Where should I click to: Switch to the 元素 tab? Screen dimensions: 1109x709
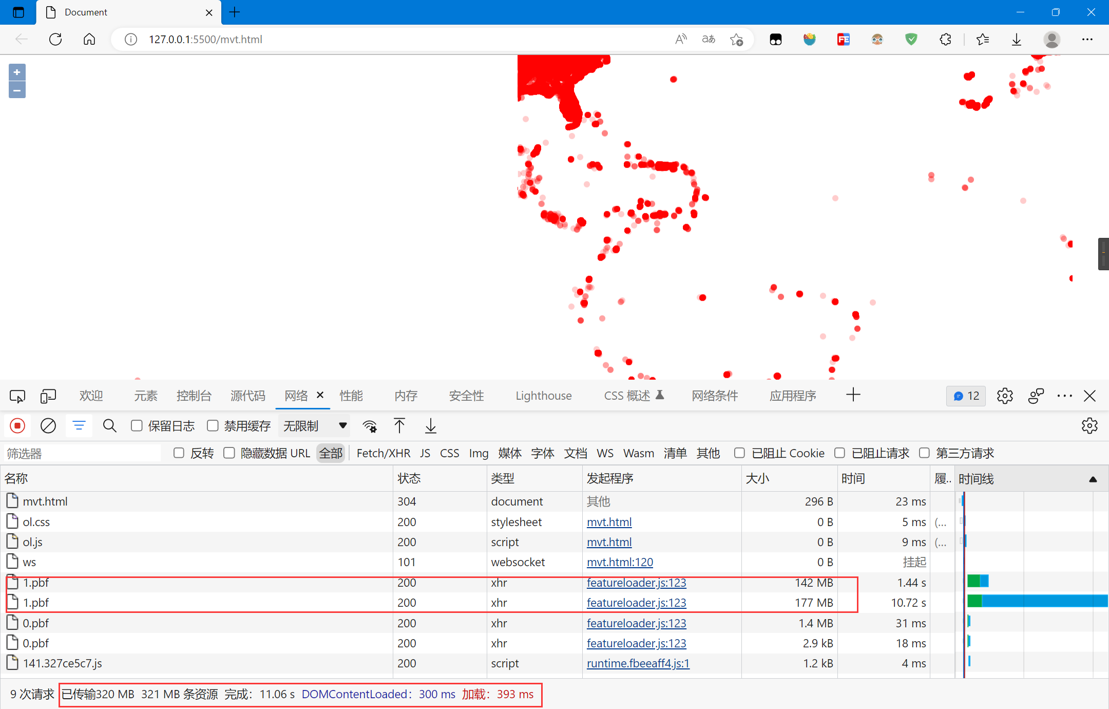tap(146, 396)
